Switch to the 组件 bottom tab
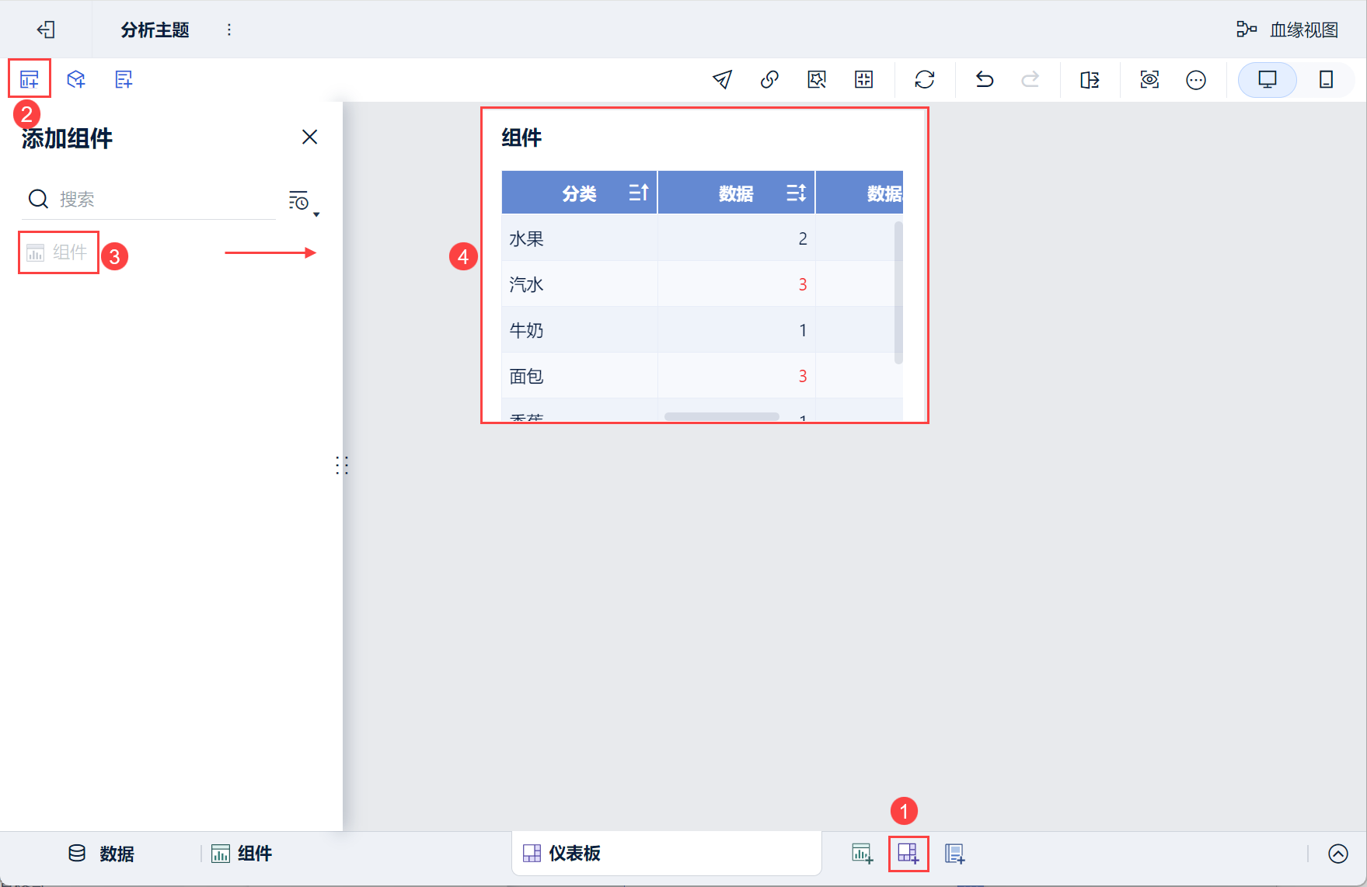The image size is (1367, 887). (242, 854)
